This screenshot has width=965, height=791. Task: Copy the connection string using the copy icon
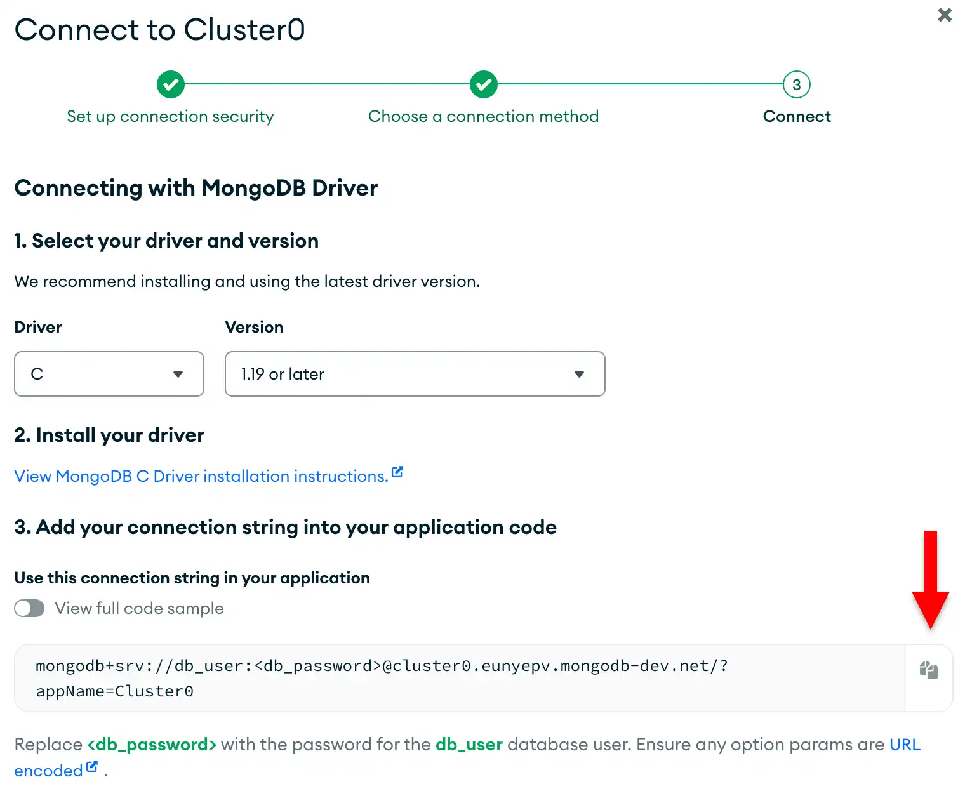(x=928, y=670)
